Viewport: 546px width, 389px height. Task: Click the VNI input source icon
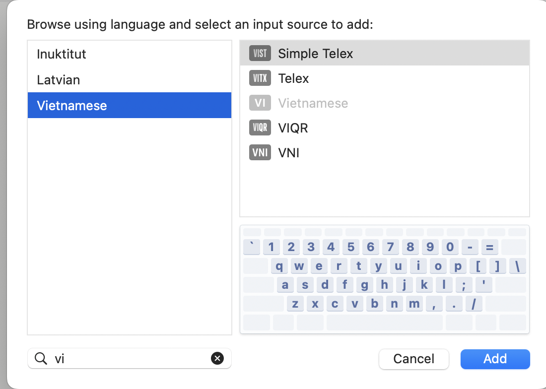tap(260, 153)
